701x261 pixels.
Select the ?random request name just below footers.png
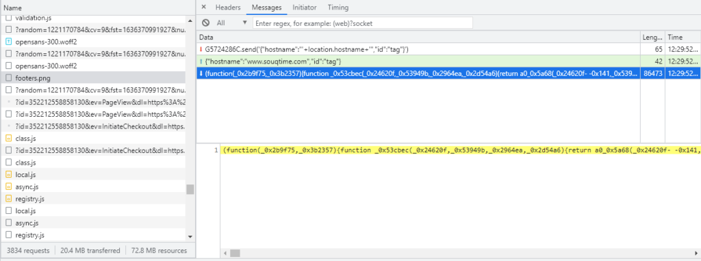tap(100, 90)
